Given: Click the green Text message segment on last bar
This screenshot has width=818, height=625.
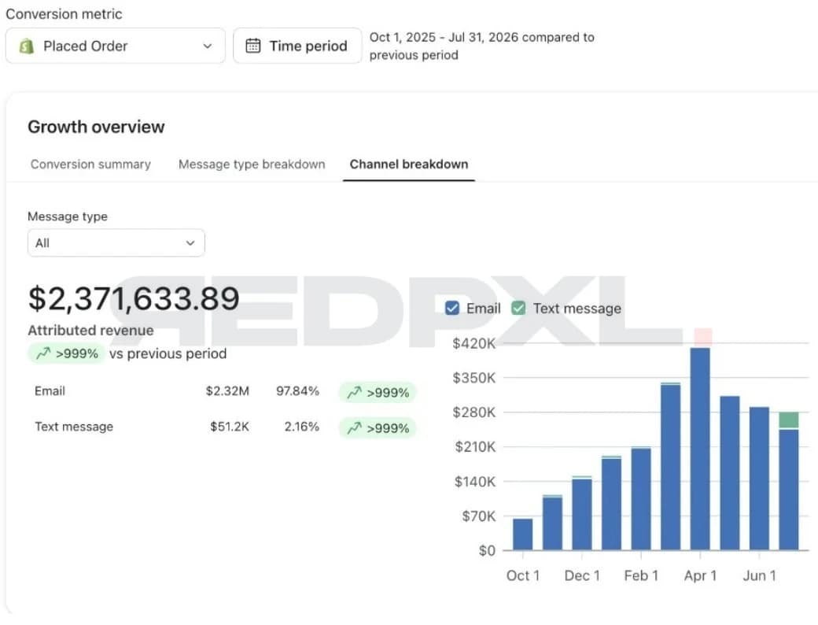Looking at the screenshot, I should coord(789,420).
